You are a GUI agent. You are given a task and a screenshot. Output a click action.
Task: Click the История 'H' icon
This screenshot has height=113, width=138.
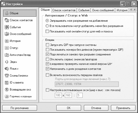point(7,41)
